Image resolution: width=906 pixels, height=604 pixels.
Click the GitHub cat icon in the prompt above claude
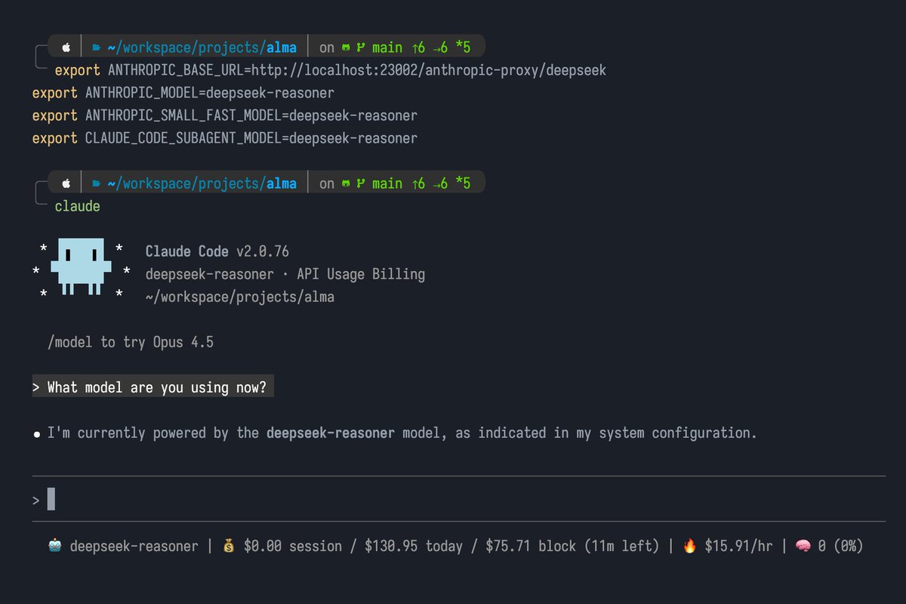pyautogui.click(x=346, y=183)
